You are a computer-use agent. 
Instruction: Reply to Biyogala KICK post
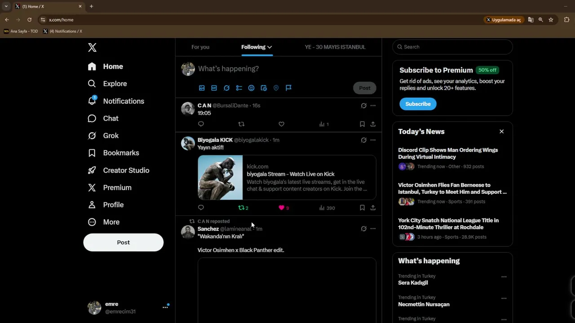coord(201,208)
